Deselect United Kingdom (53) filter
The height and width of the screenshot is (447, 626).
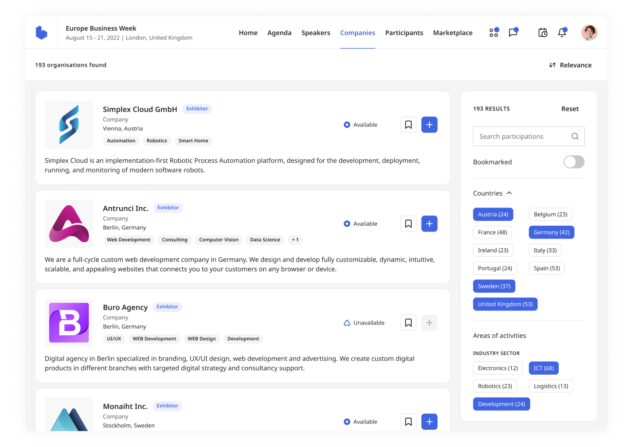click(x=505, y=304)
